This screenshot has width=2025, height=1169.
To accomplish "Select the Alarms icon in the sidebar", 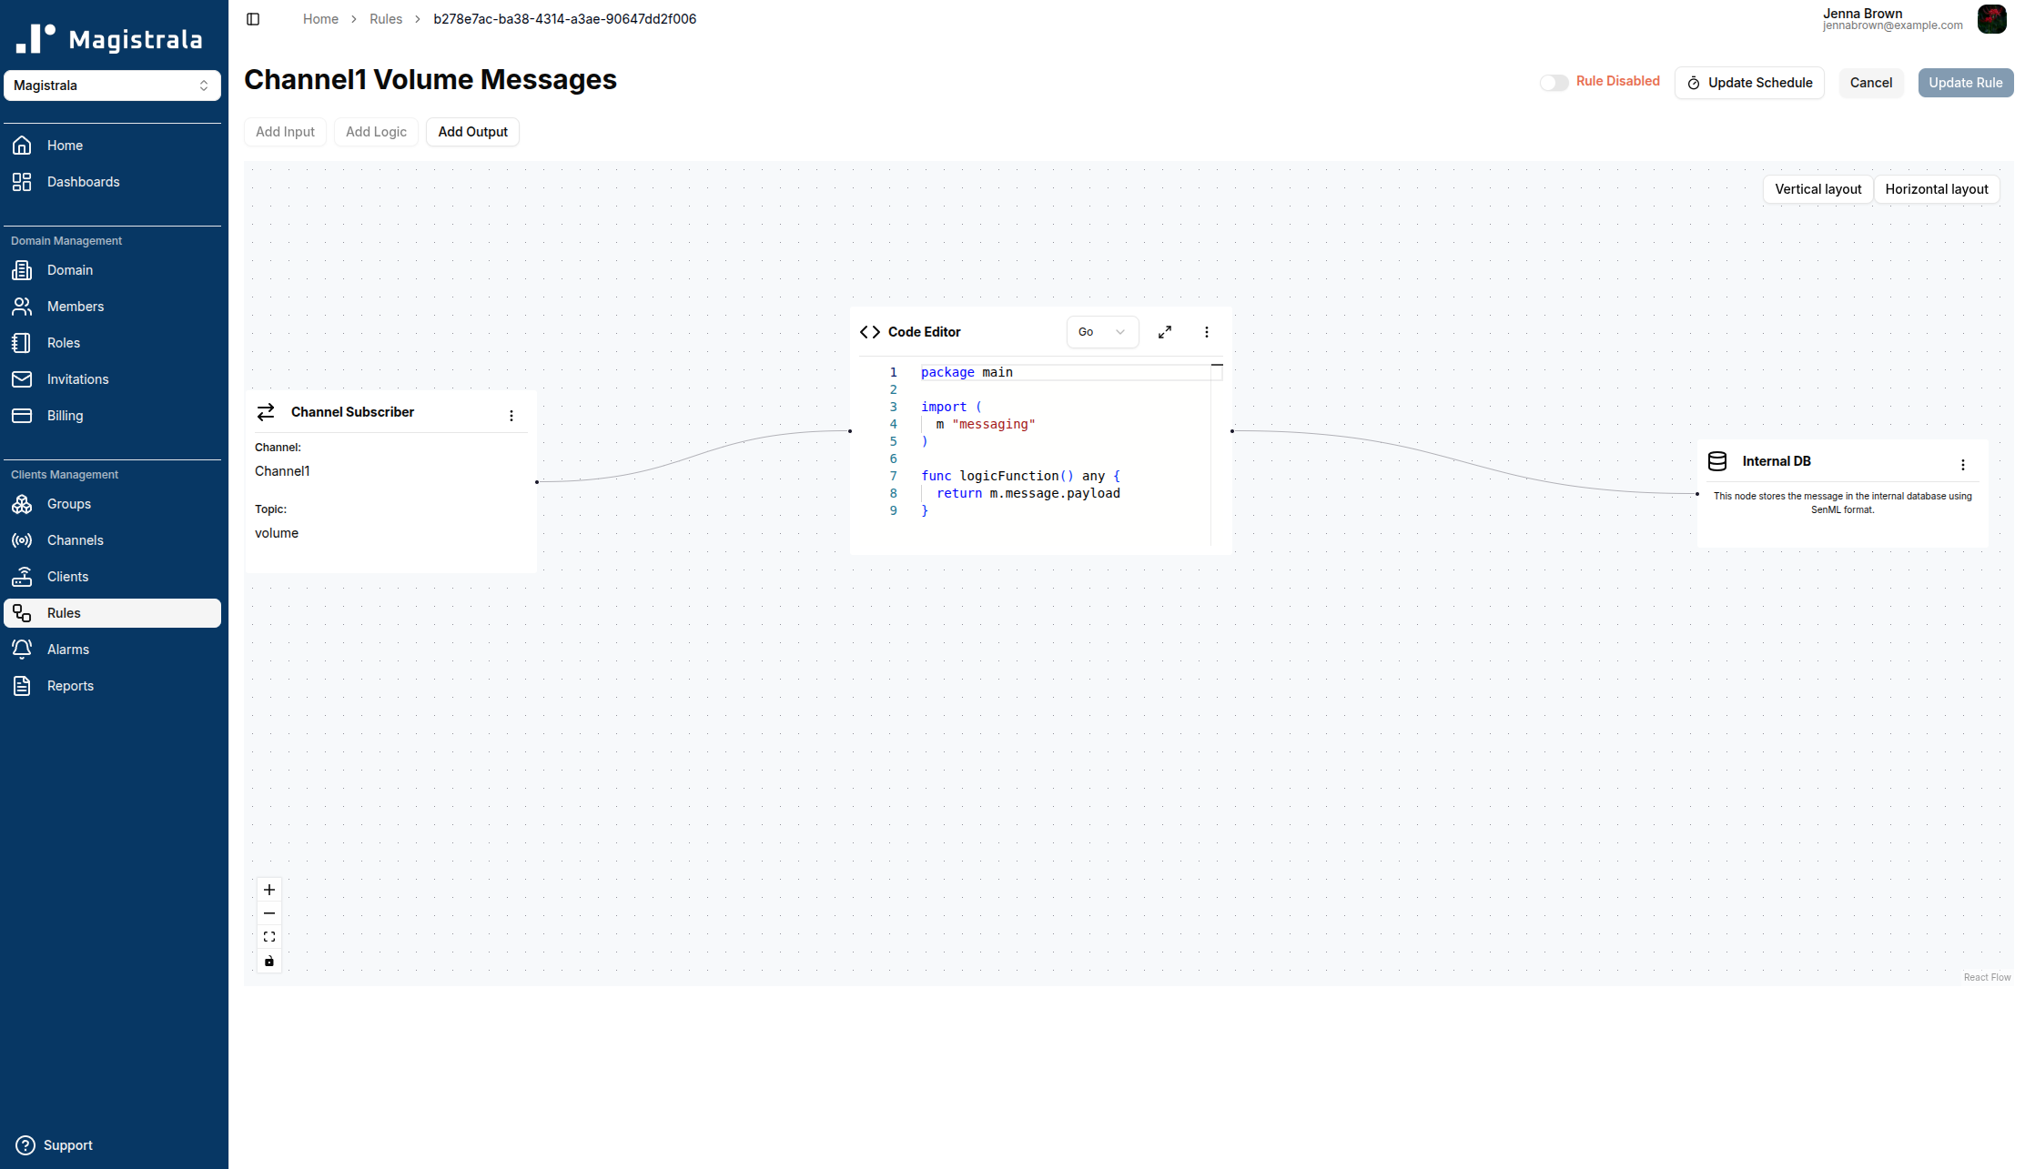I will point(22,649).
